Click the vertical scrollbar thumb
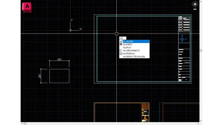The width and height of the screenshot is (223, 125). tap(201, 51)
